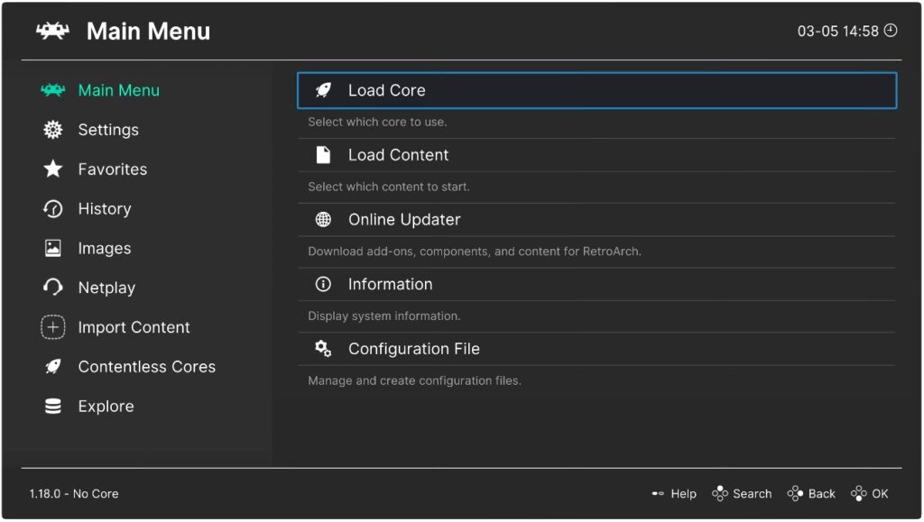Click the Netplay headset icon
The height and width of the screenshot is (522, 924).
click(52, 288)
